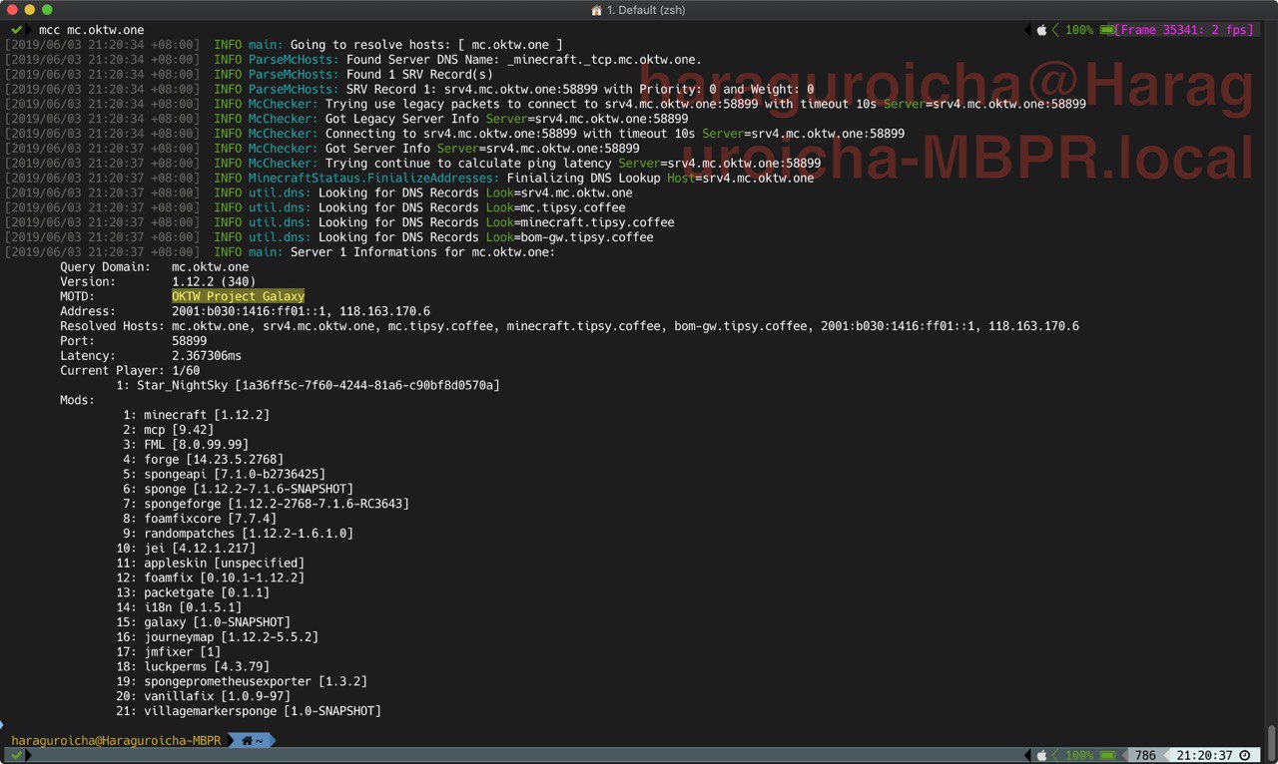Viewport: 1278px width, 764px height.
Task: Click the 'Mods:' label
Action: coord(77,400)
